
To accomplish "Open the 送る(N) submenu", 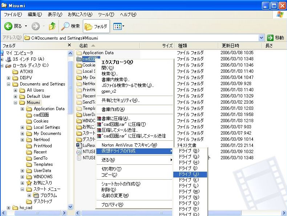I will 134,160.
